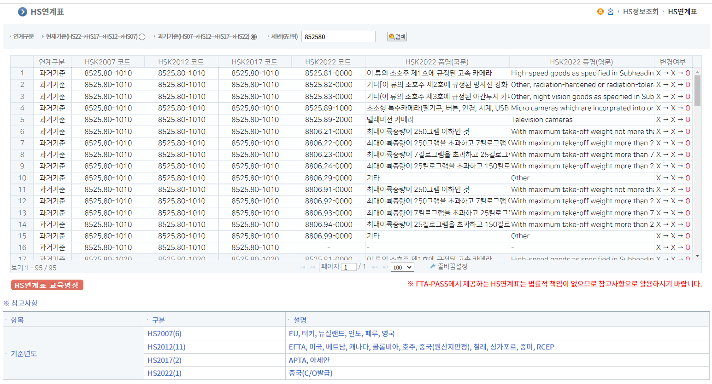Screen dimensions: 712x384
Task: Select HSK2022 code 8525.89-2000 cell
Action: click(x=329, y=120)
